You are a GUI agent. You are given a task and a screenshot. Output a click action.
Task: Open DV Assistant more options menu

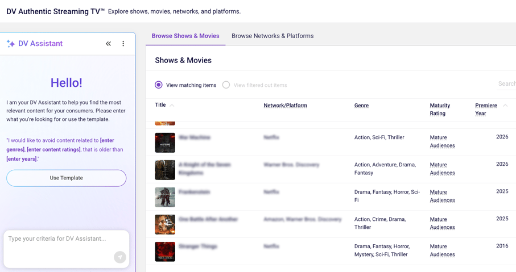tap(123, 44)
